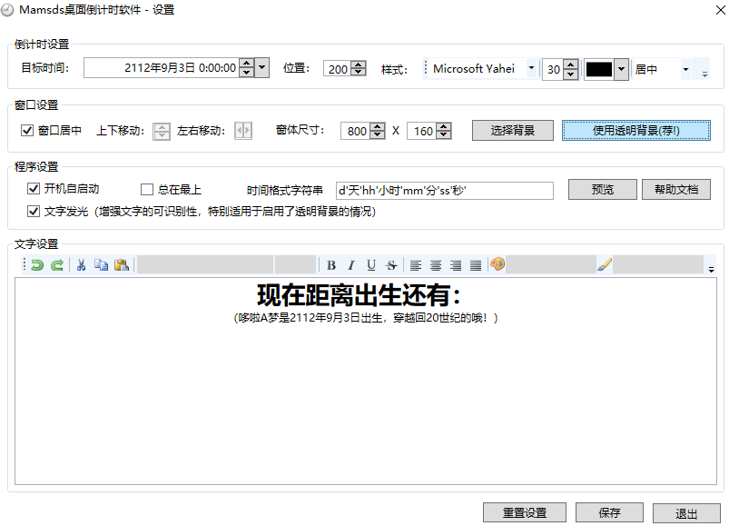Click the subtitle line about 哆啦A梦

(366, 318)
